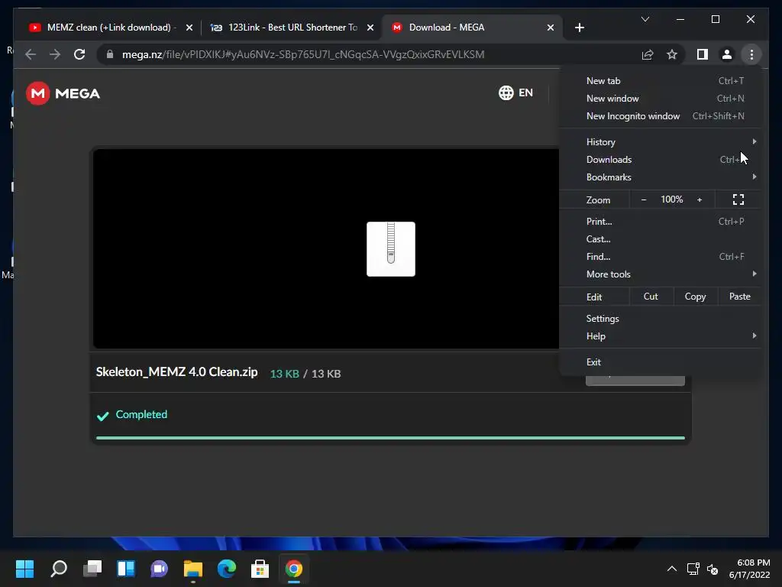The width and height of the screenshot is (782, 587).
Task: Click the zip file icon in preview
Action: (x=391, y=249)
